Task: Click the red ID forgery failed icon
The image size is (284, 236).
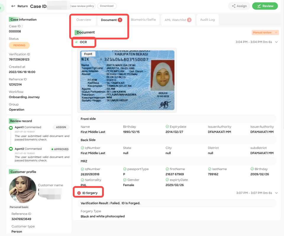Action: click(79, 193)
